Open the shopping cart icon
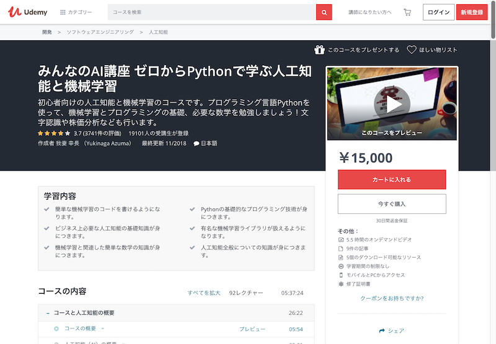The image size is (496, 344). 407,12
